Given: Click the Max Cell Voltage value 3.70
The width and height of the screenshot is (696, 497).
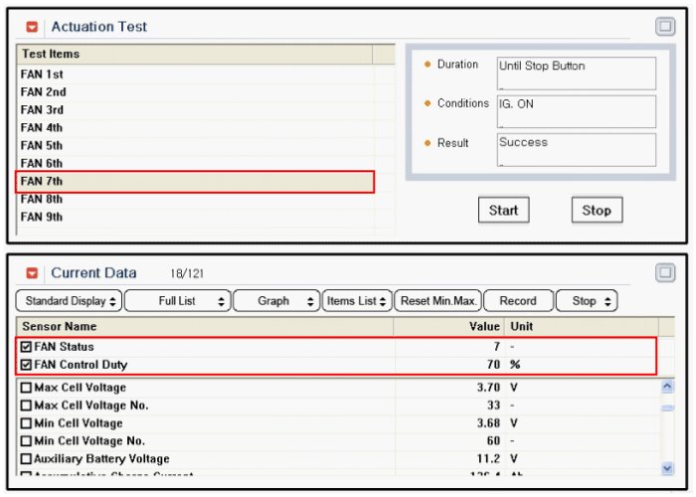Looking at the screenshot, I should coord(488,388).
